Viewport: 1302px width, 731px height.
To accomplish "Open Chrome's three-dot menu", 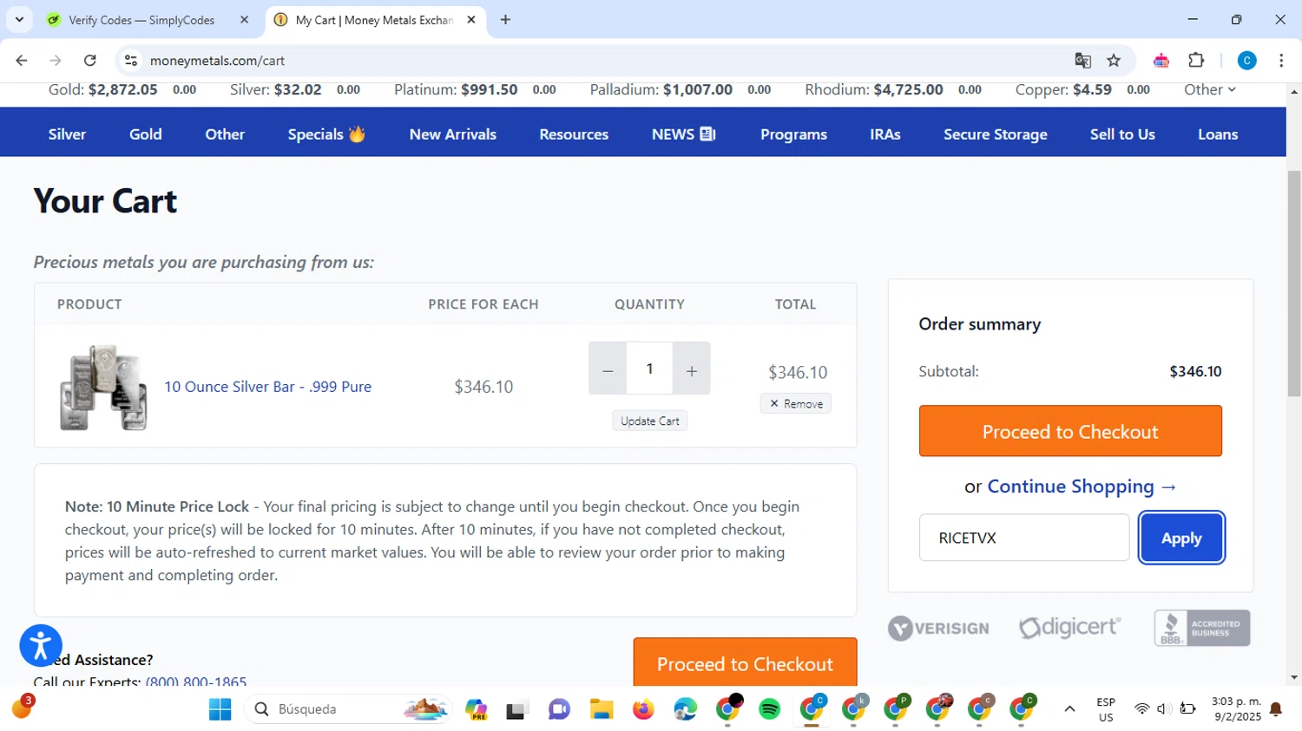I will point(1281,61).
